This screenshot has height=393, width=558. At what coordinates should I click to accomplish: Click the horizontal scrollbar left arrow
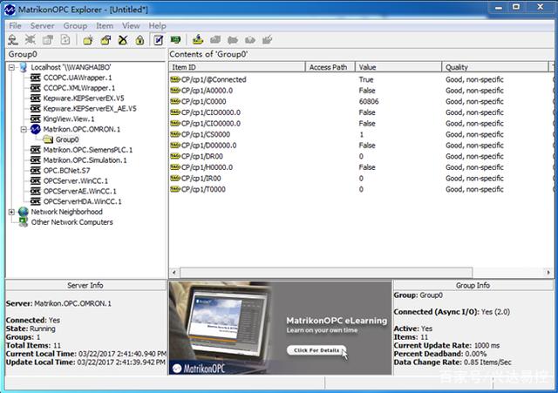[x=174, y=273]
